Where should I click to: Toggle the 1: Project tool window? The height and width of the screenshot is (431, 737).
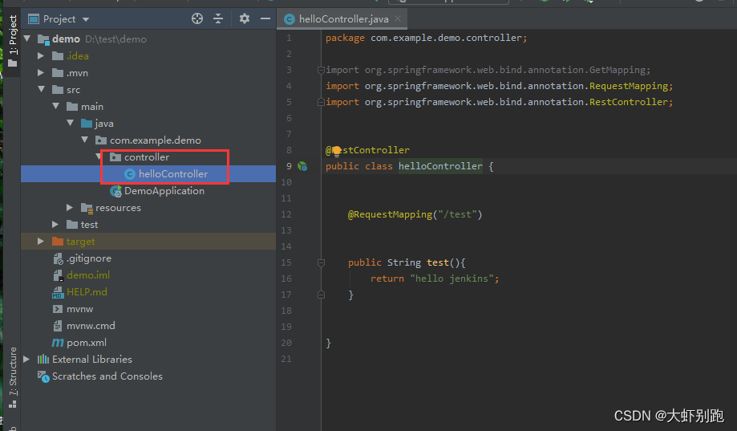12,40
